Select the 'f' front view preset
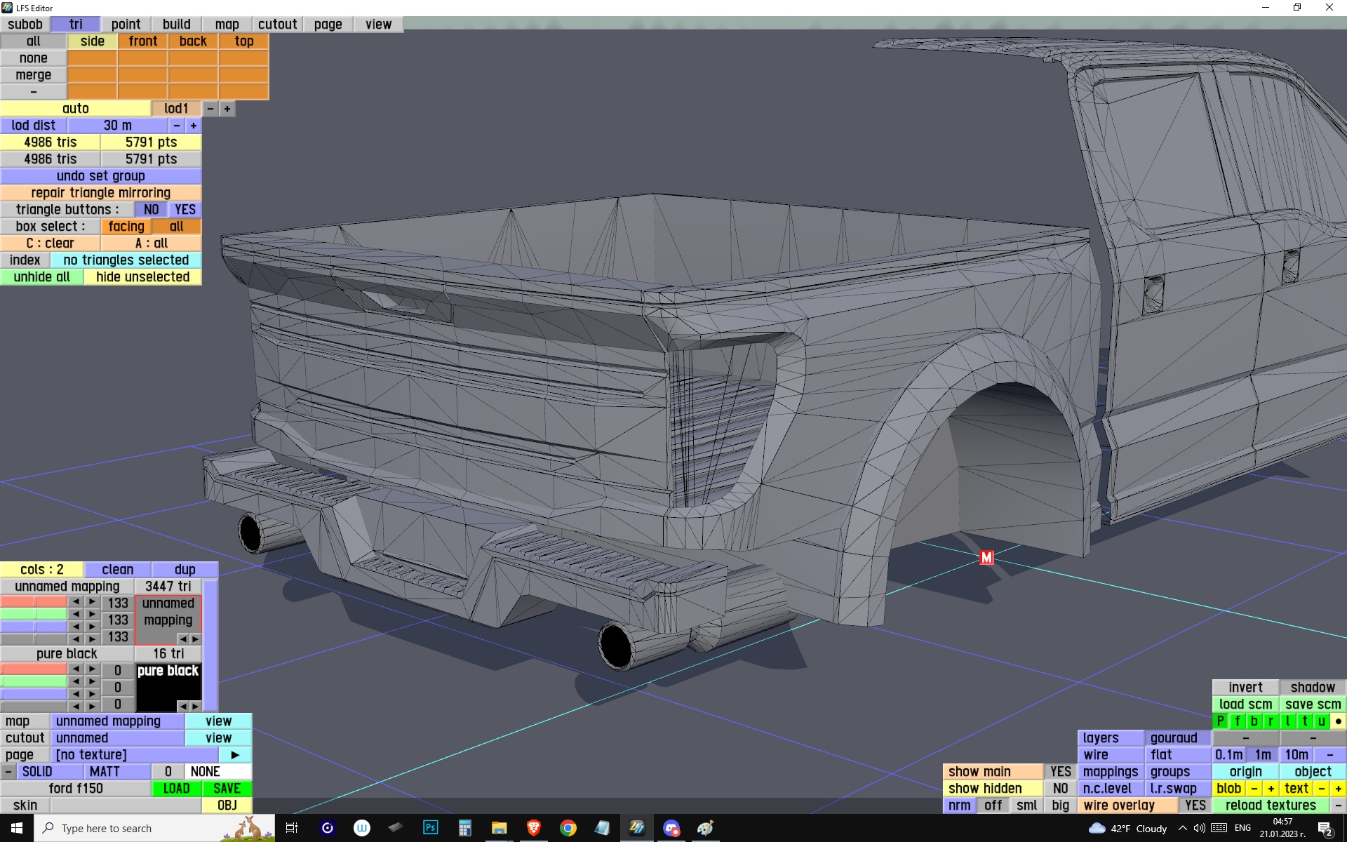Viewport: 1347px width, 842px height. pyautogui.click(x=1238, y=721)
